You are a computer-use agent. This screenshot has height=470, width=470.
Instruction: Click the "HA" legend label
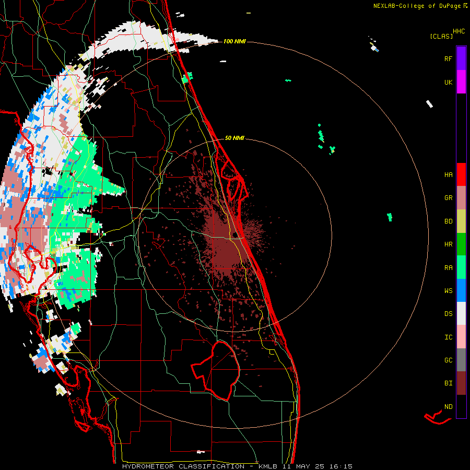click(448, 174)
